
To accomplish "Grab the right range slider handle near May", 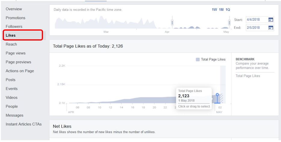I will (x=229, y=23).
